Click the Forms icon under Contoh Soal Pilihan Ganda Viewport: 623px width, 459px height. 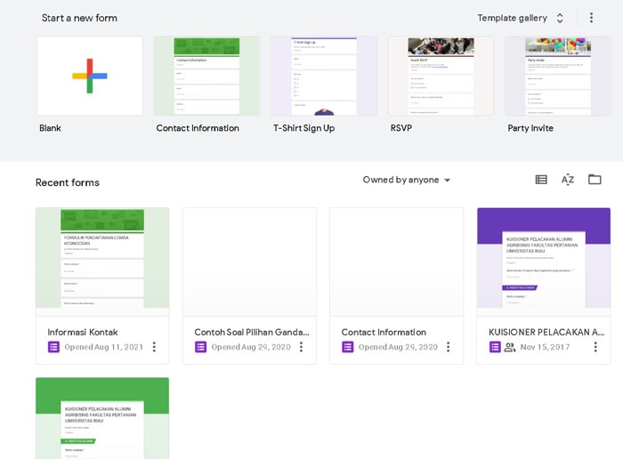click(200, 347)
